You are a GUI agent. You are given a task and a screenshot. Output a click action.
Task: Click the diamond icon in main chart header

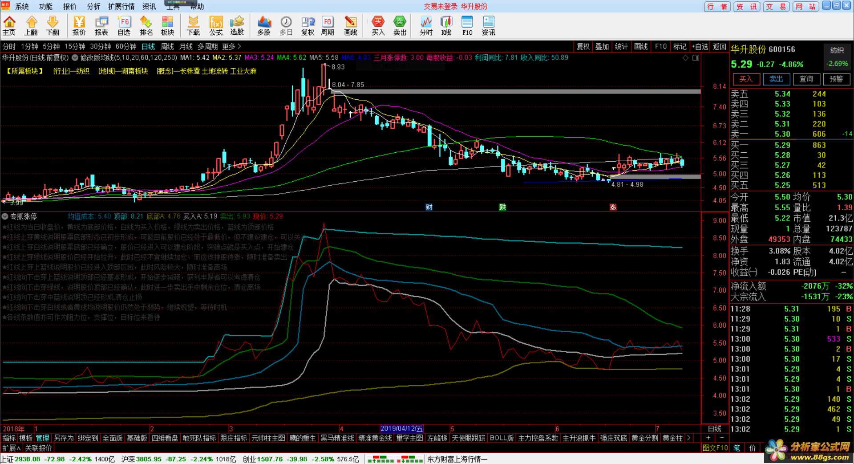686,58
